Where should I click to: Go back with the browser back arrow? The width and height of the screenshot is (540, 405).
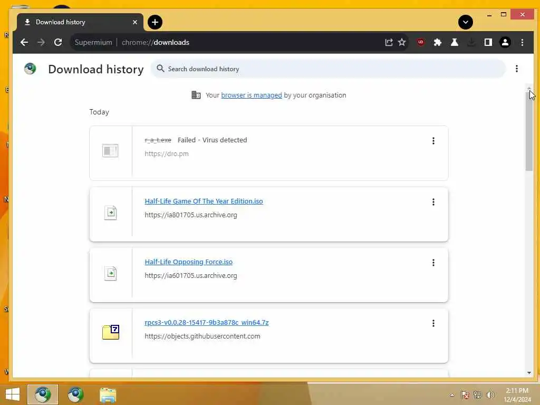24,42
